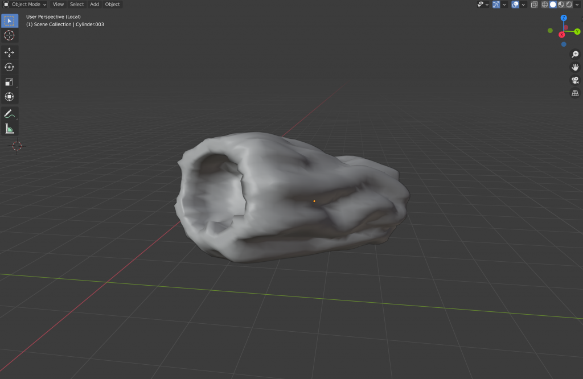Click the Pan view hand icon
The width and height of the screenshot is (583, 379).
575,67
